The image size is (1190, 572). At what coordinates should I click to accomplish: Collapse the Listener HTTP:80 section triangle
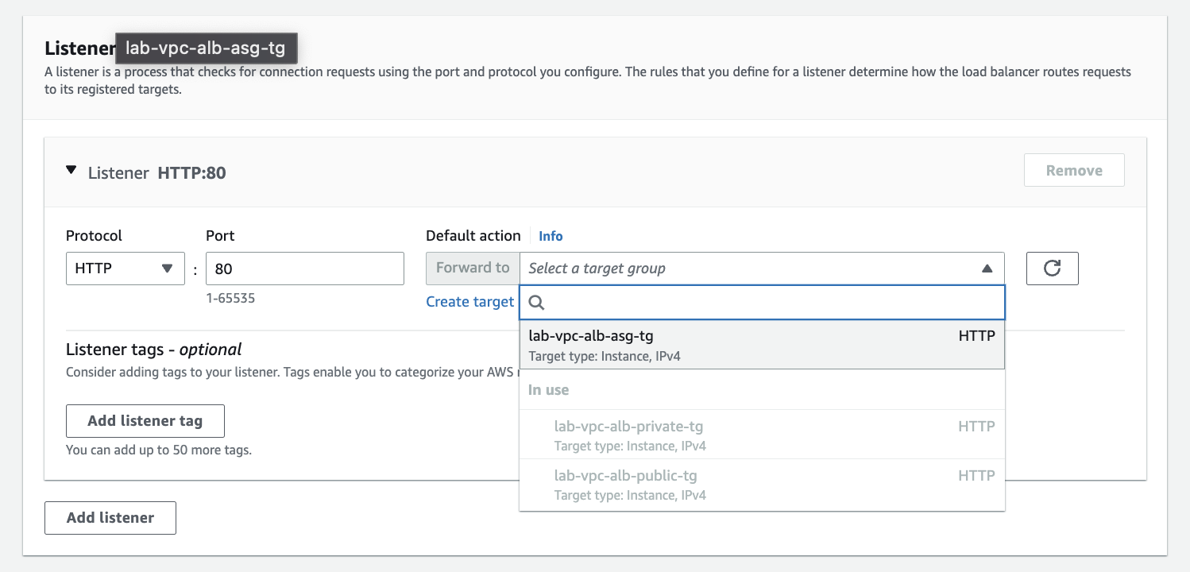pyautogui.click(x=71, y=171)
